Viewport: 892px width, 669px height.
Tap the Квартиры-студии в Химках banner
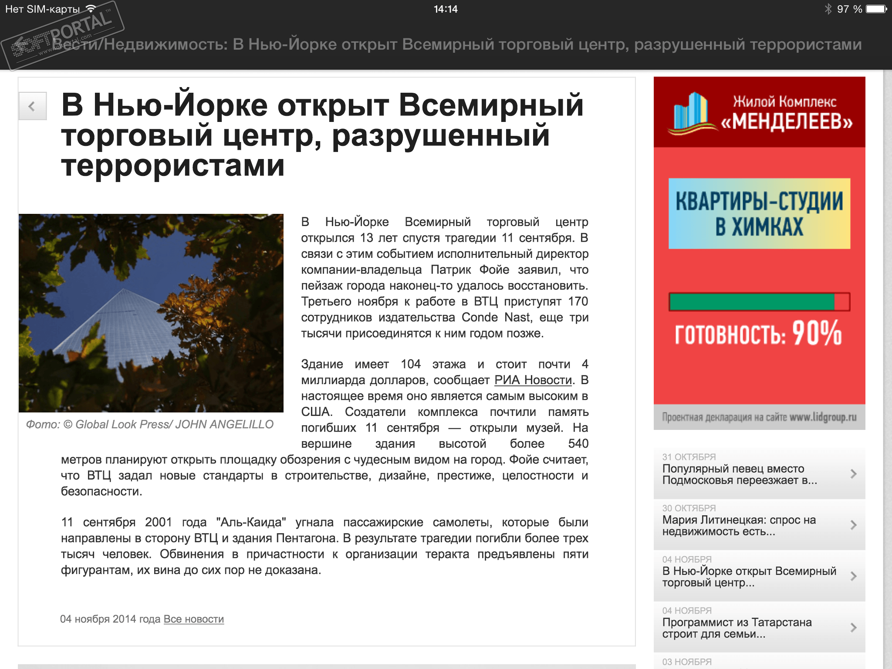point(759,213)
